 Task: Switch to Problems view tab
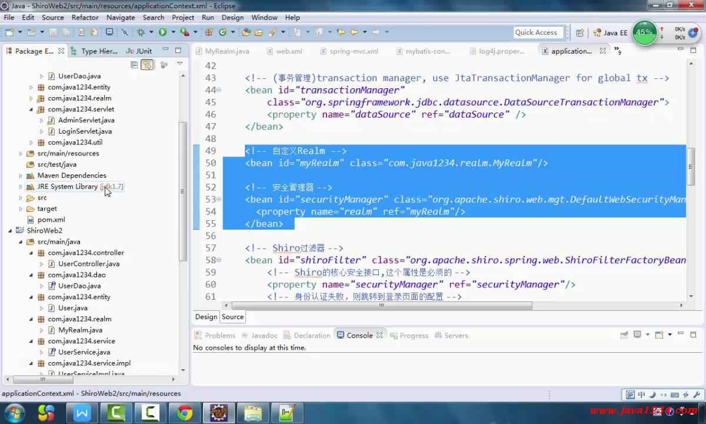tap(215, 335)
